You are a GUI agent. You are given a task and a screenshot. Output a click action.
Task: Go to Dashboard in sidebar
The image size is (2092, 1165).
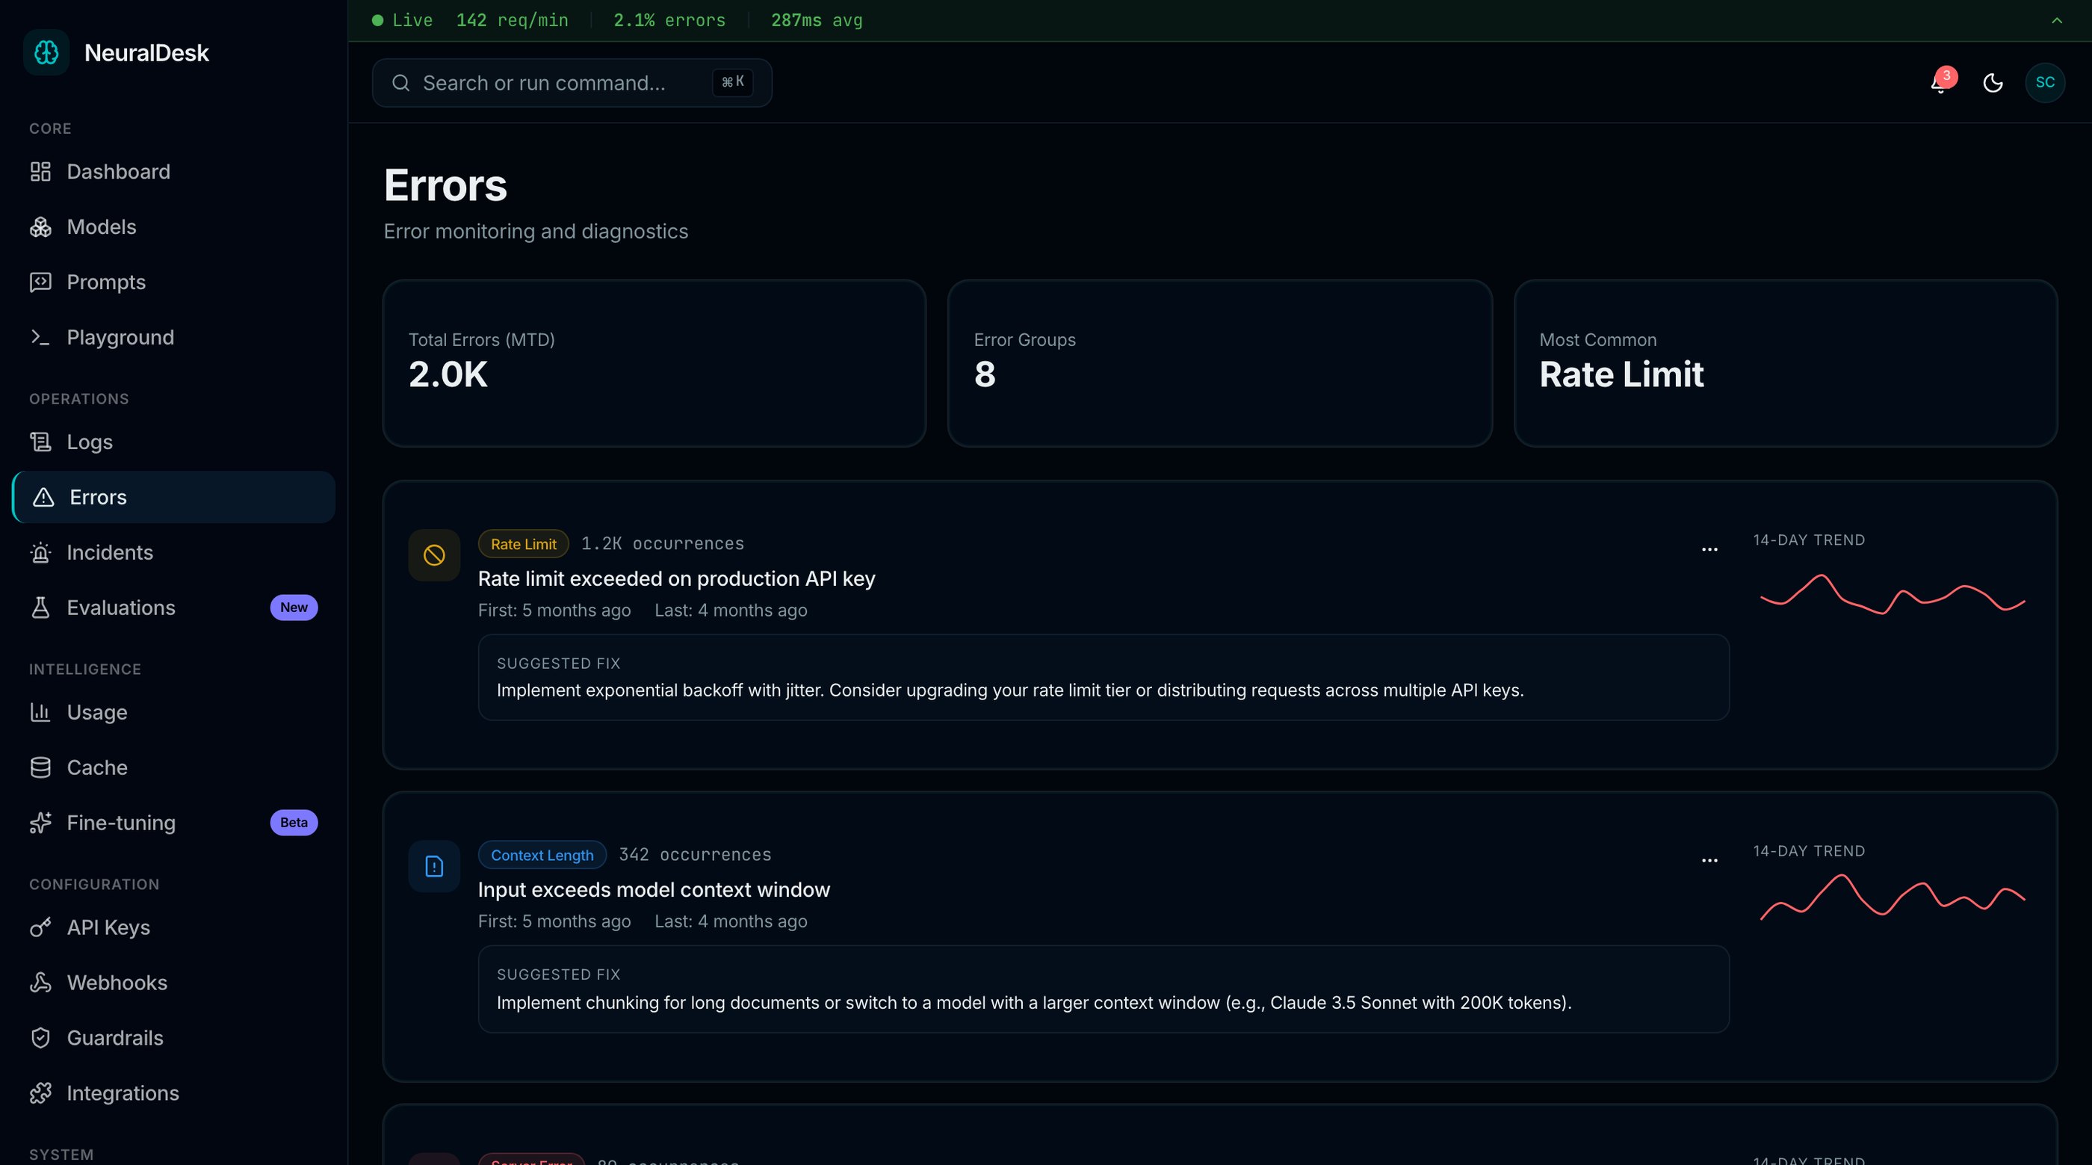pos(174,171)
